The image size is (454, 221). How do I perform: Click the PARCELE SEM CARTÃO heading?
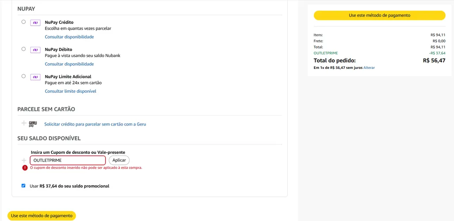pos(46,109)
